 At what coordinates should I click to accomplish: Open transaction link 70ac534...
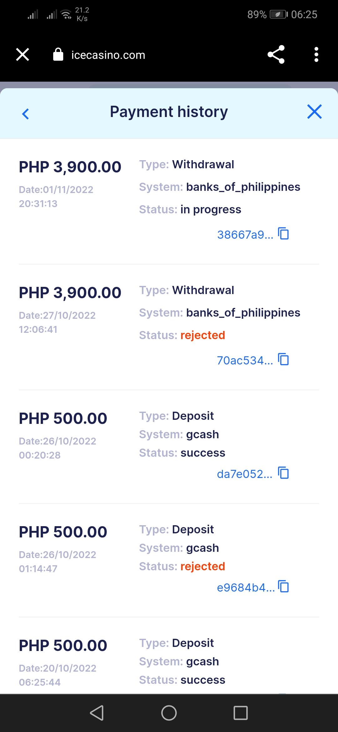[245, 360]
